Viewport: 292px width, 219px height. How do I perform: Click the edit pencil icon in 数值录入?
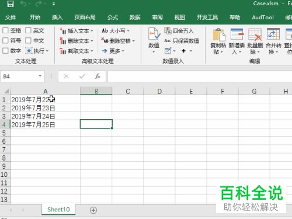tap(168, 51)
